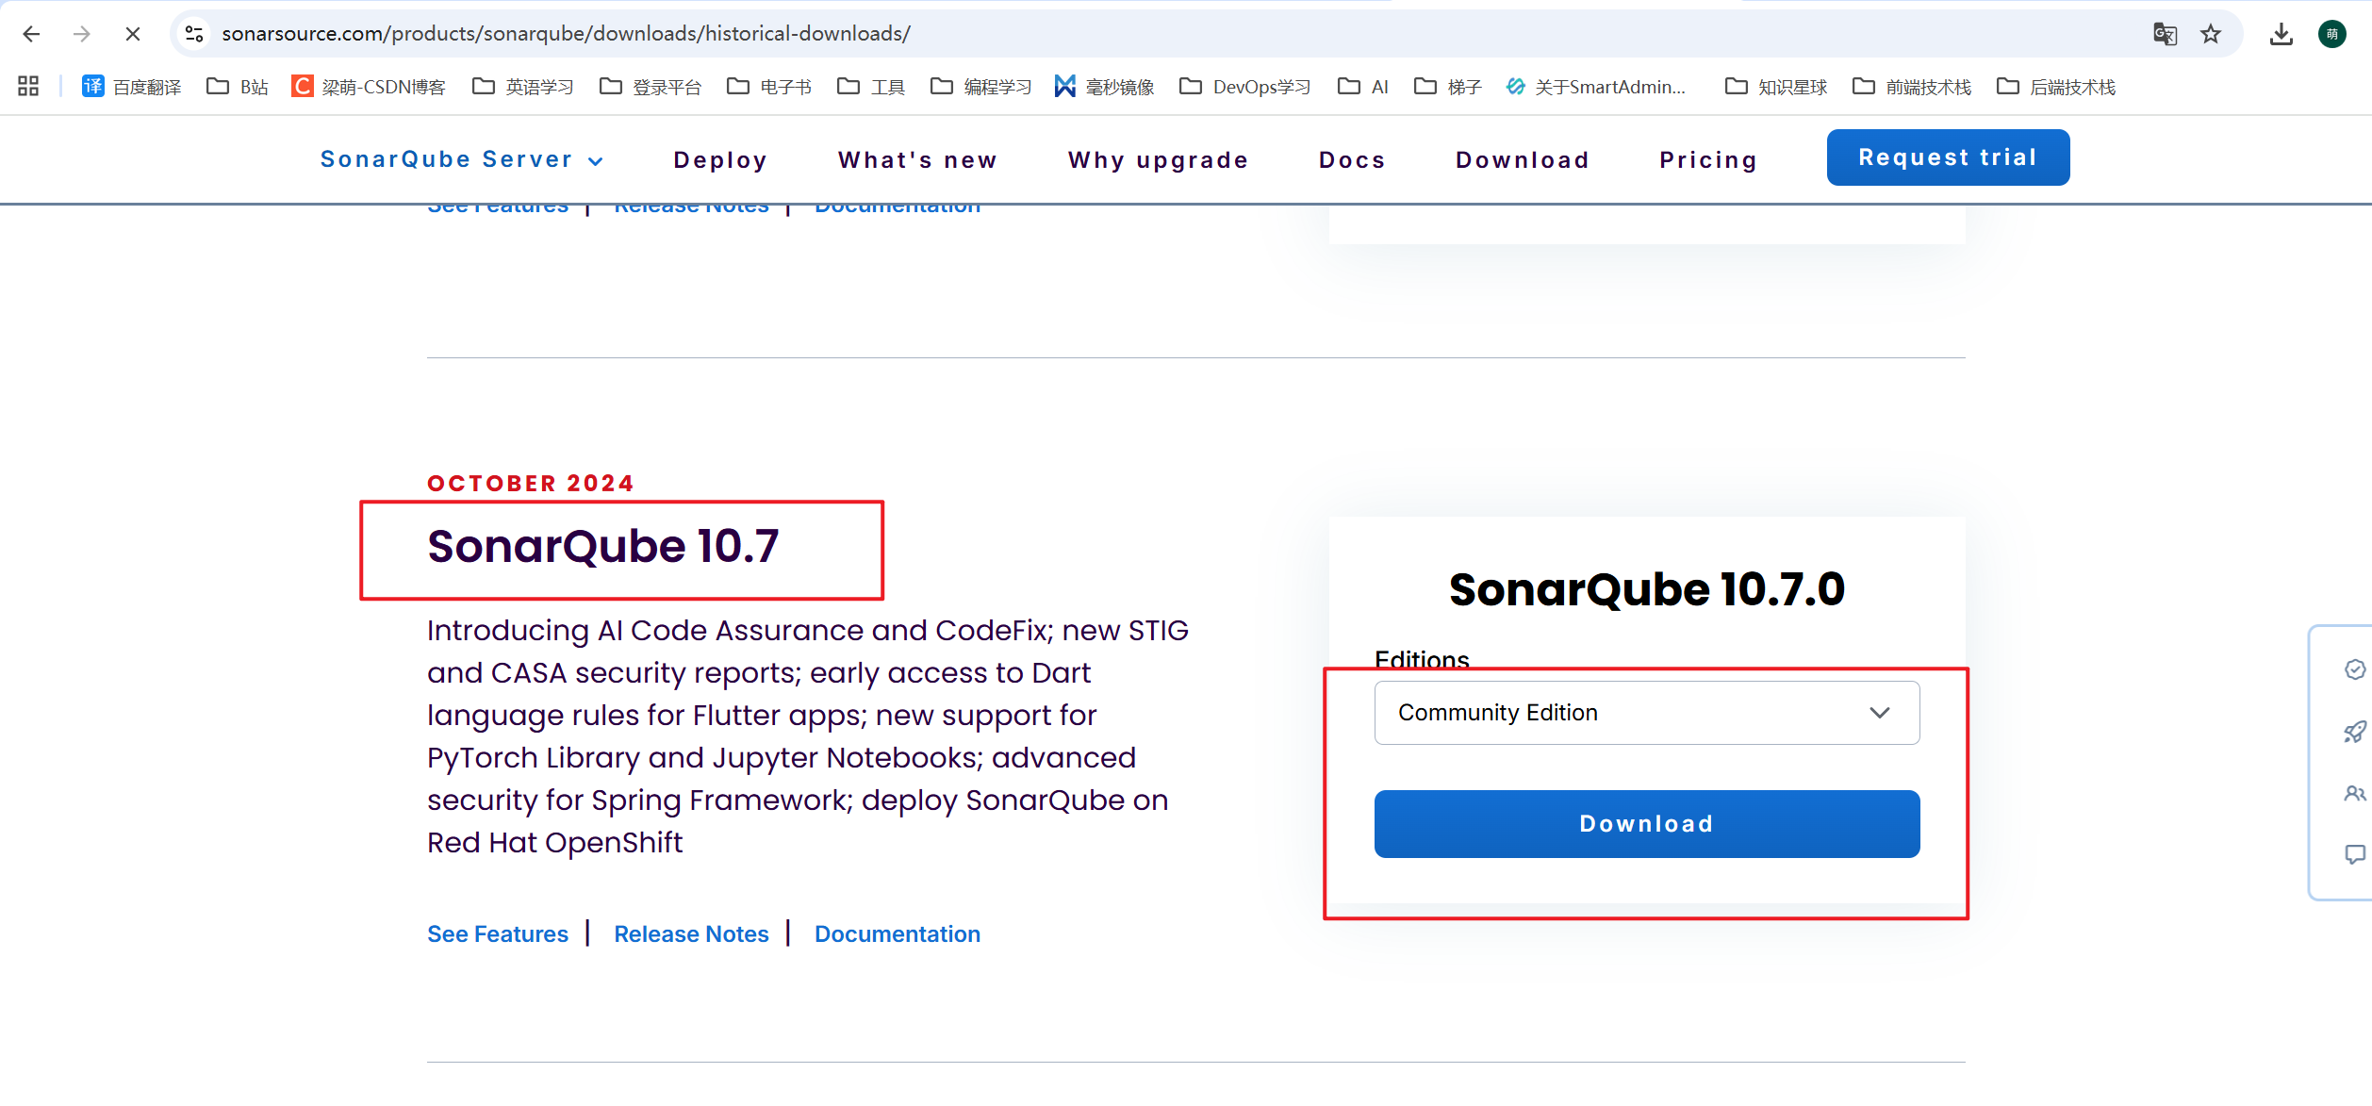Open the 梯子 bookmark folder
The width and height of the screenshot is (2372, 1106).
(1448, 87)
